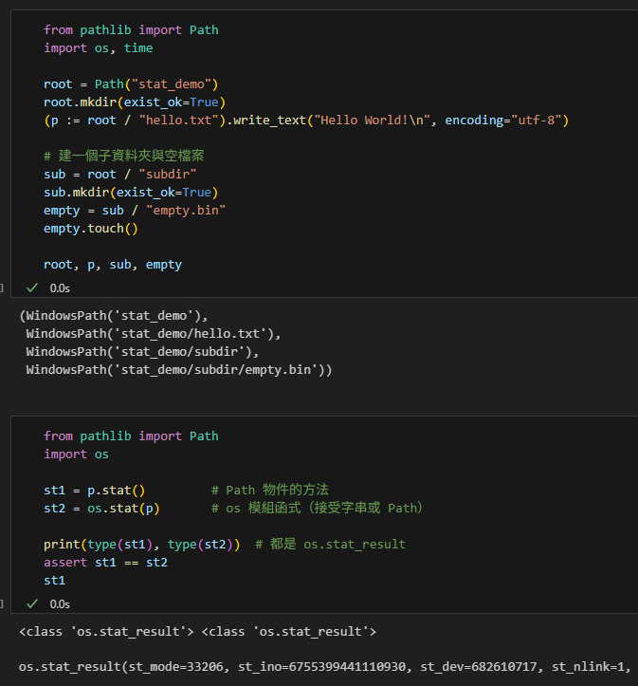Click the line 'import os, time' in first cell
Image resolution: width=638 pixels, height=686 pixels.
click(x=99, y=48)
